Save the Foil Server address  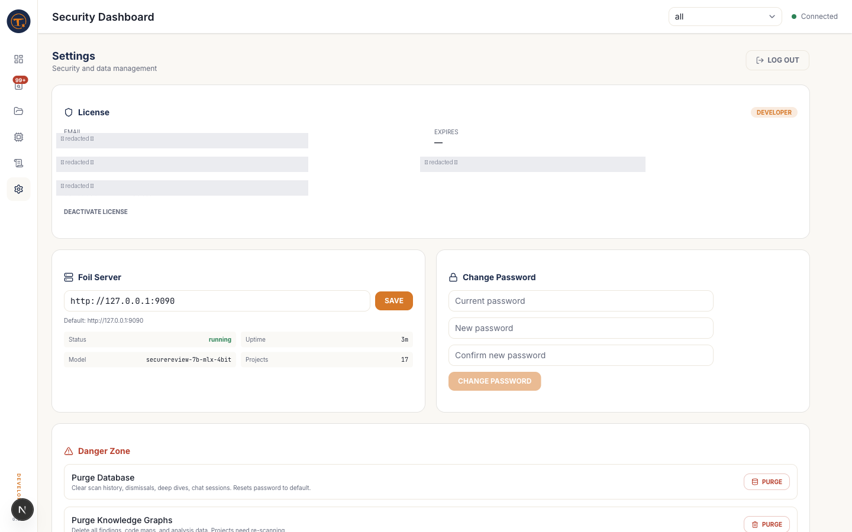click(393, 301)
